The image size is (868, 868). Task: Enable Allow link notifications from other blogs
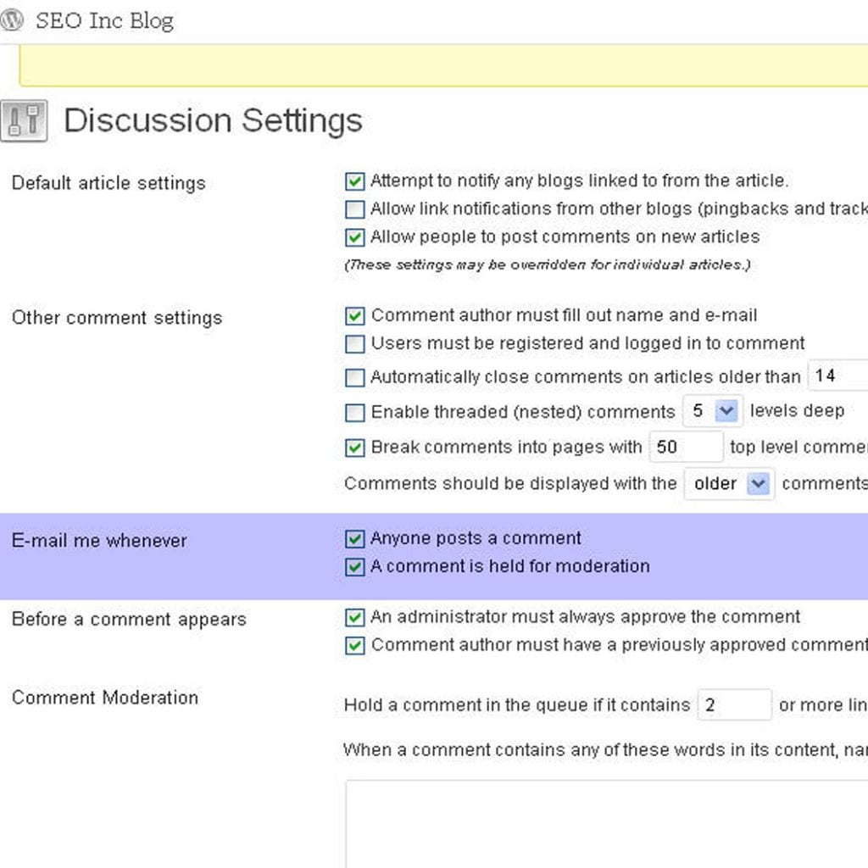pos(355,209)
